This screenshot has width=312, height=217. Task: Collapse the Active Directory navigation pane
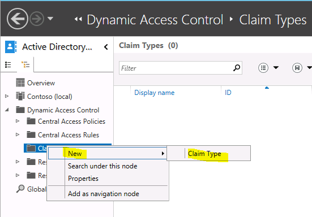pos(106,47)
